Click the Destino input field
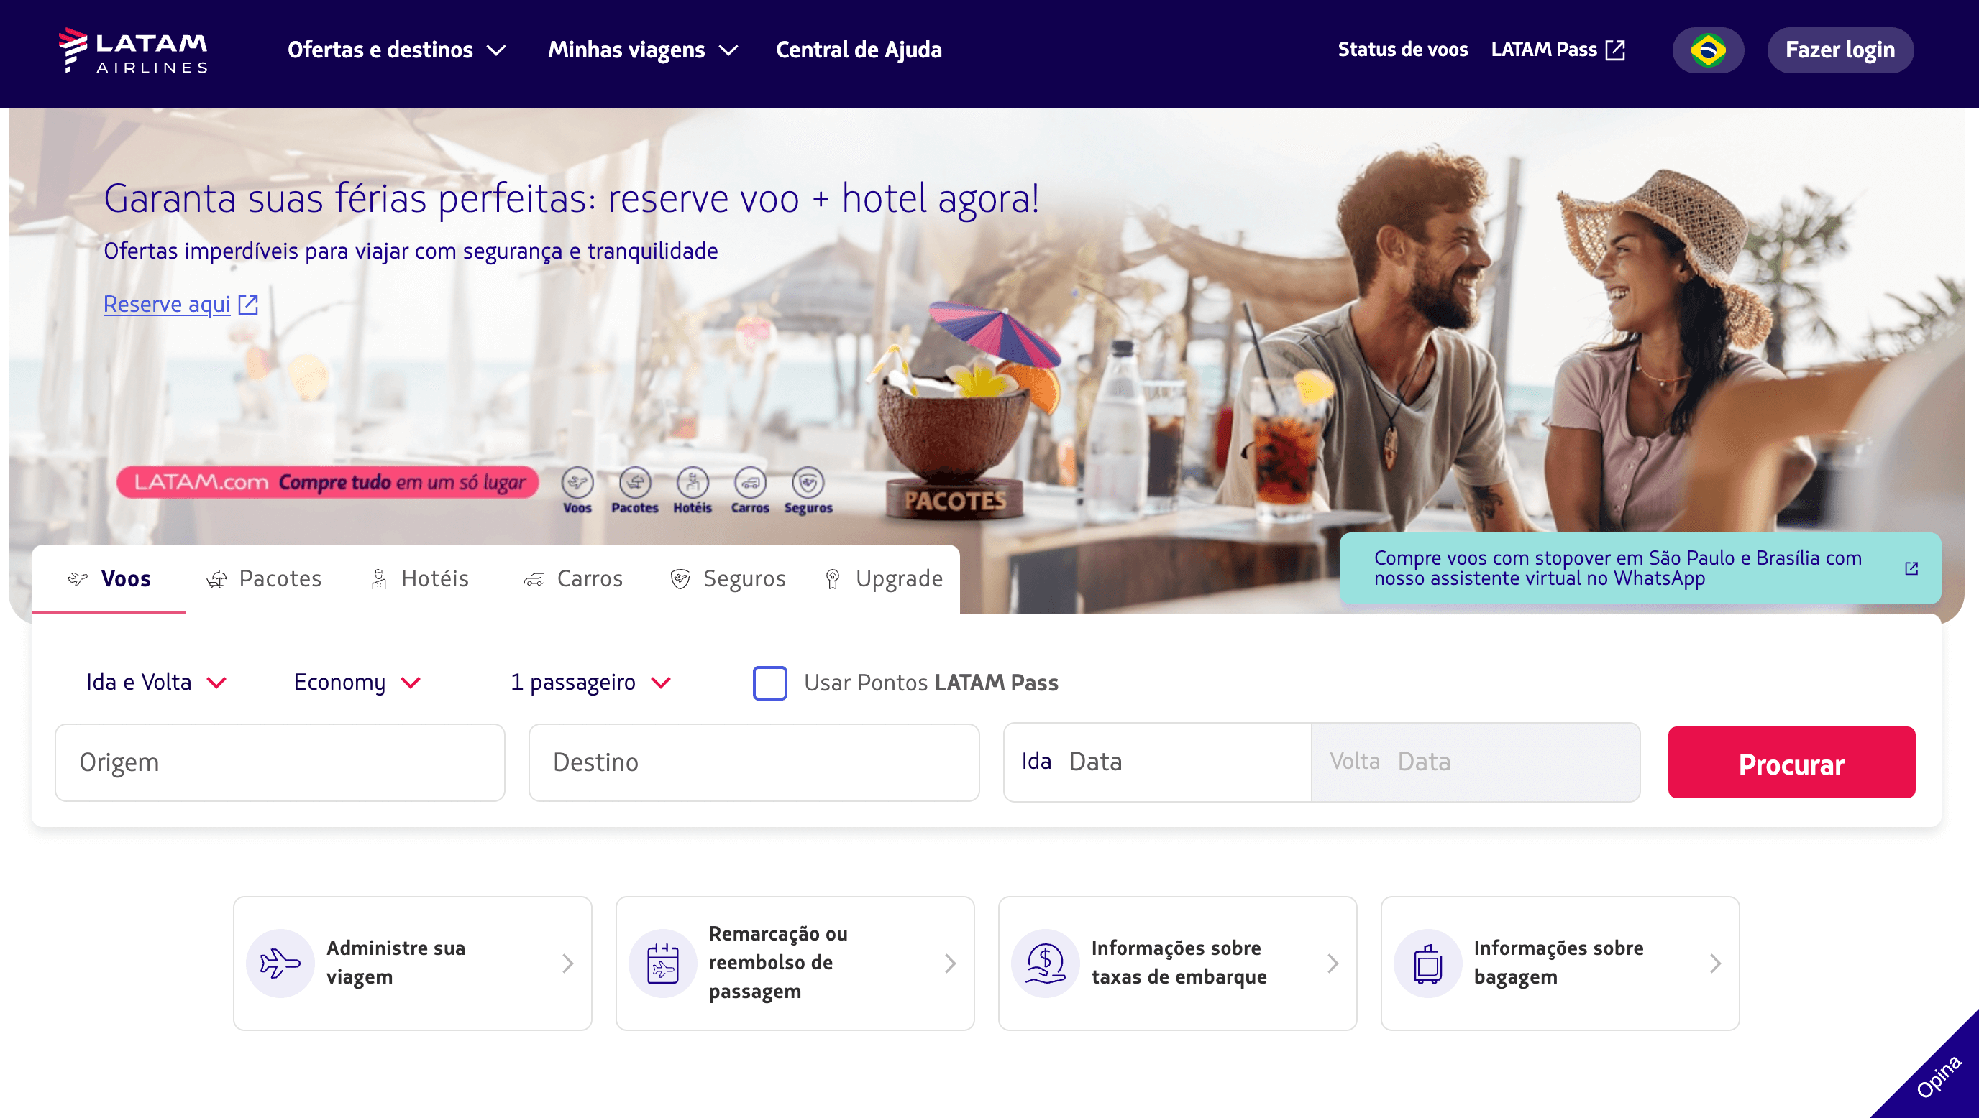1979x1118 pixels. (x=754, y=762)
